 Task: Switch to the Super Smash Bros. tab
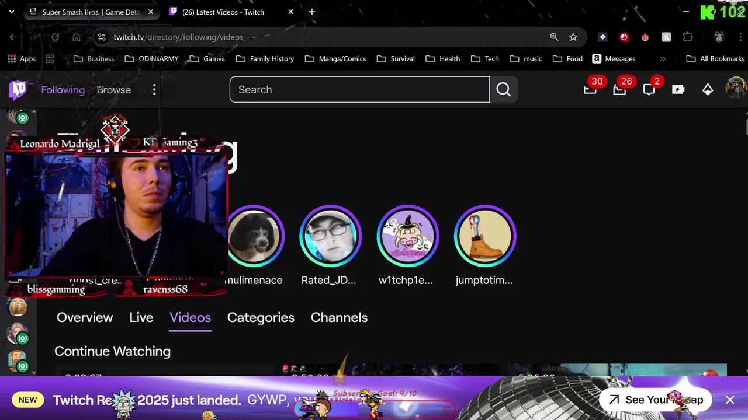click(91, 12)
